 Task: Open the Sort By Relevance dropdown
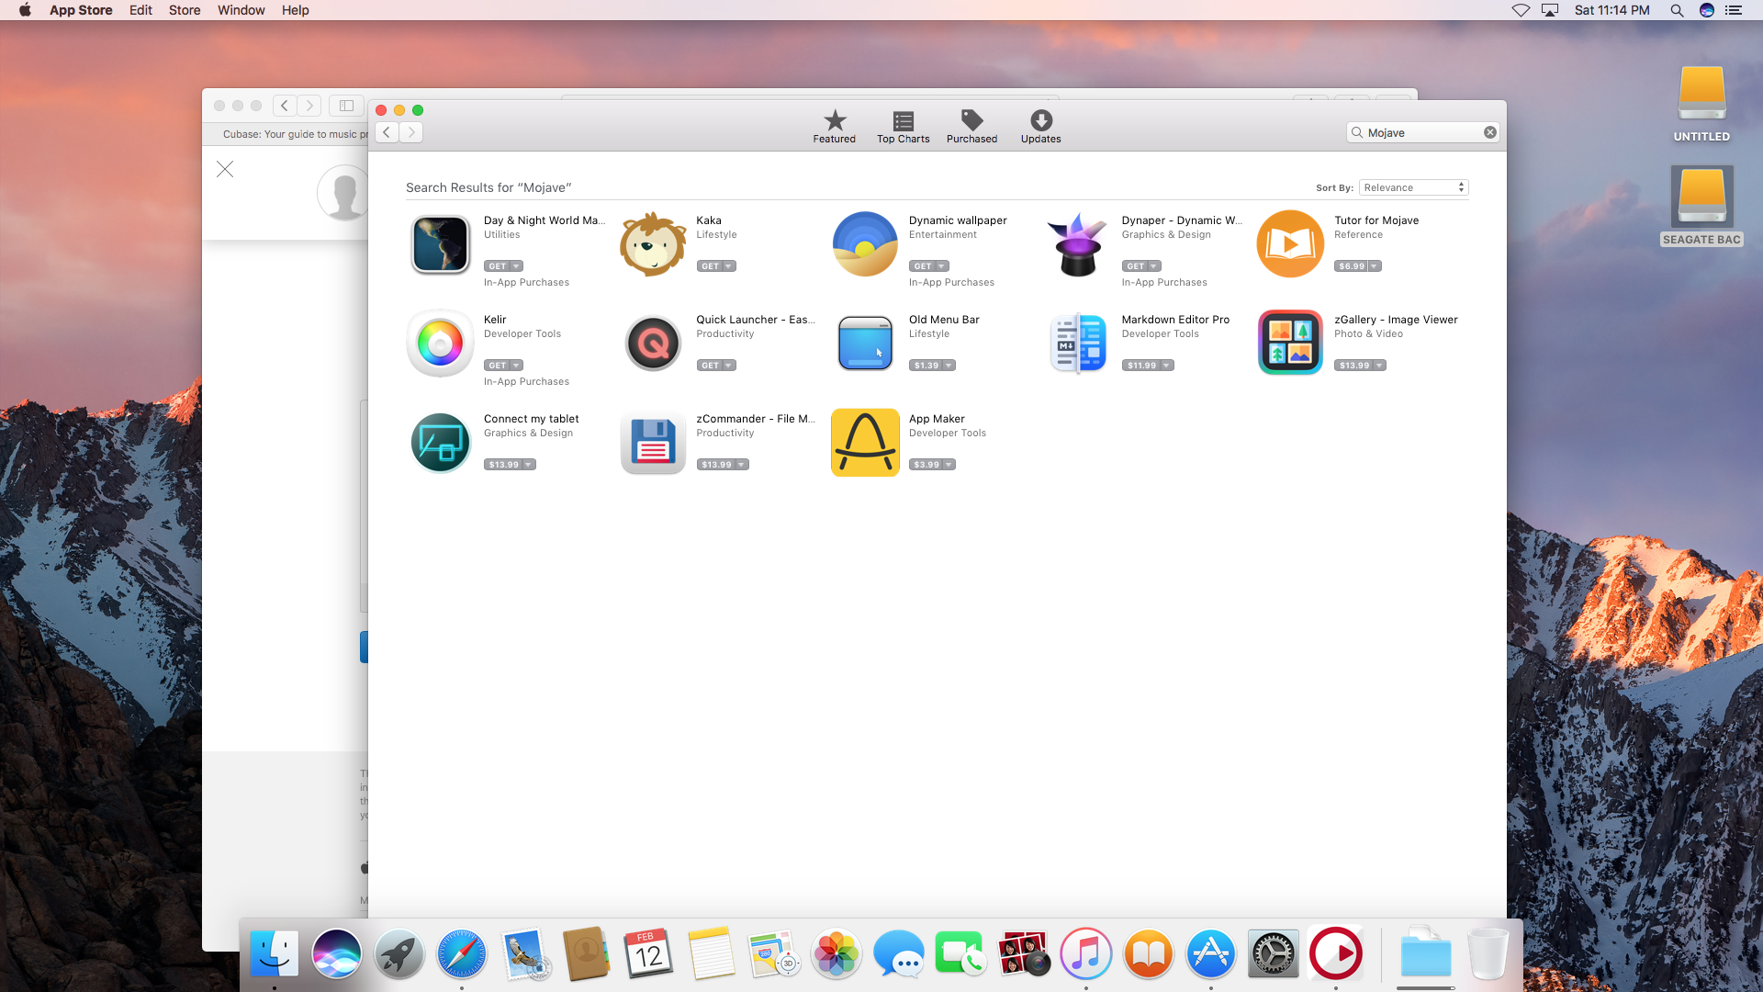pos(1413,187)
